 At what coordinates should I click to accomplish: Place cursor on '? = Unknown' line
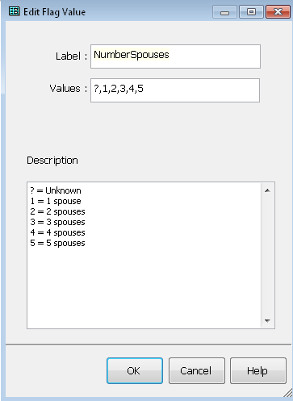click(x=56, y=190)
